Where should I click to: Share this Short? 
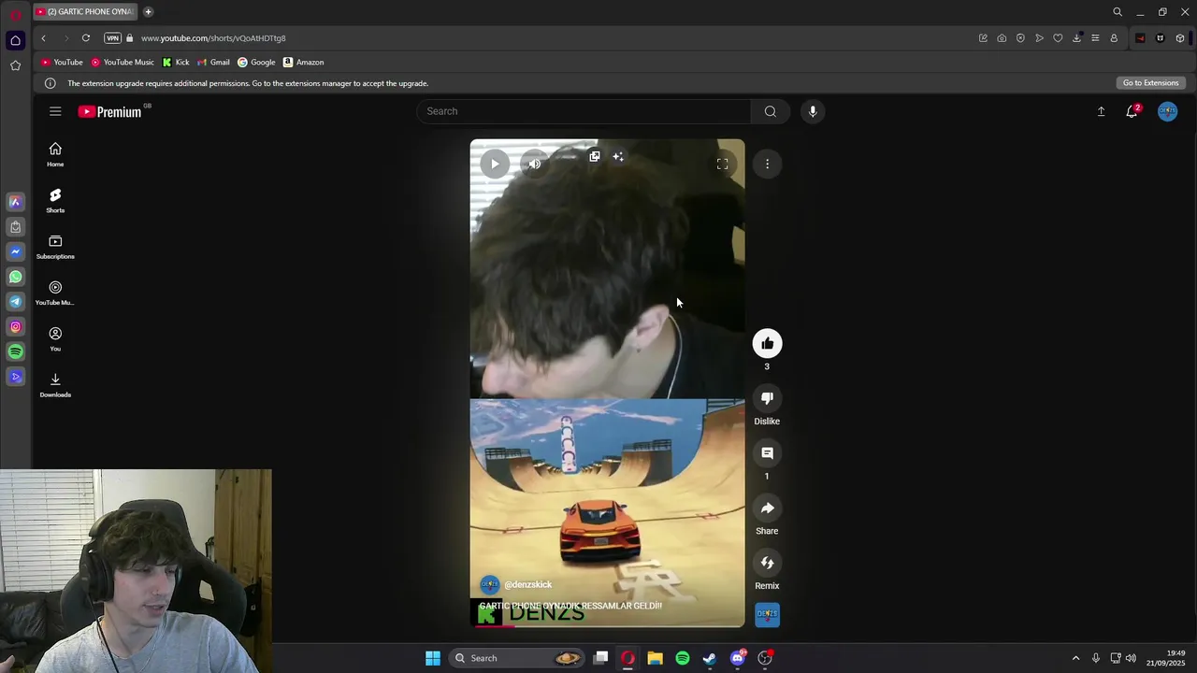pos(767,508)
